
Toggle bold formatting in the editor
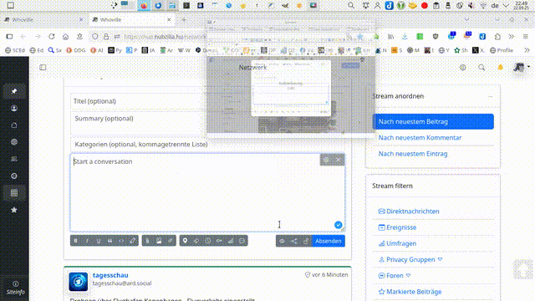[76, 241]
